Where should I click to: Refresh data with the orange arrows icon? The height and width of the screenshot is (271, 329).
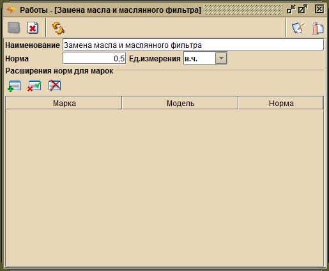58,28
